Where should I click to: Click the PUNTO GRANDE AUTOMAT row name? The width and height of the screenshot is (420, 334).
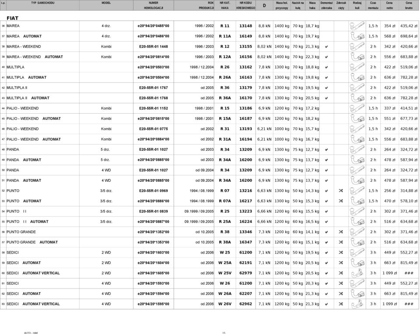[x=32, y=242]
